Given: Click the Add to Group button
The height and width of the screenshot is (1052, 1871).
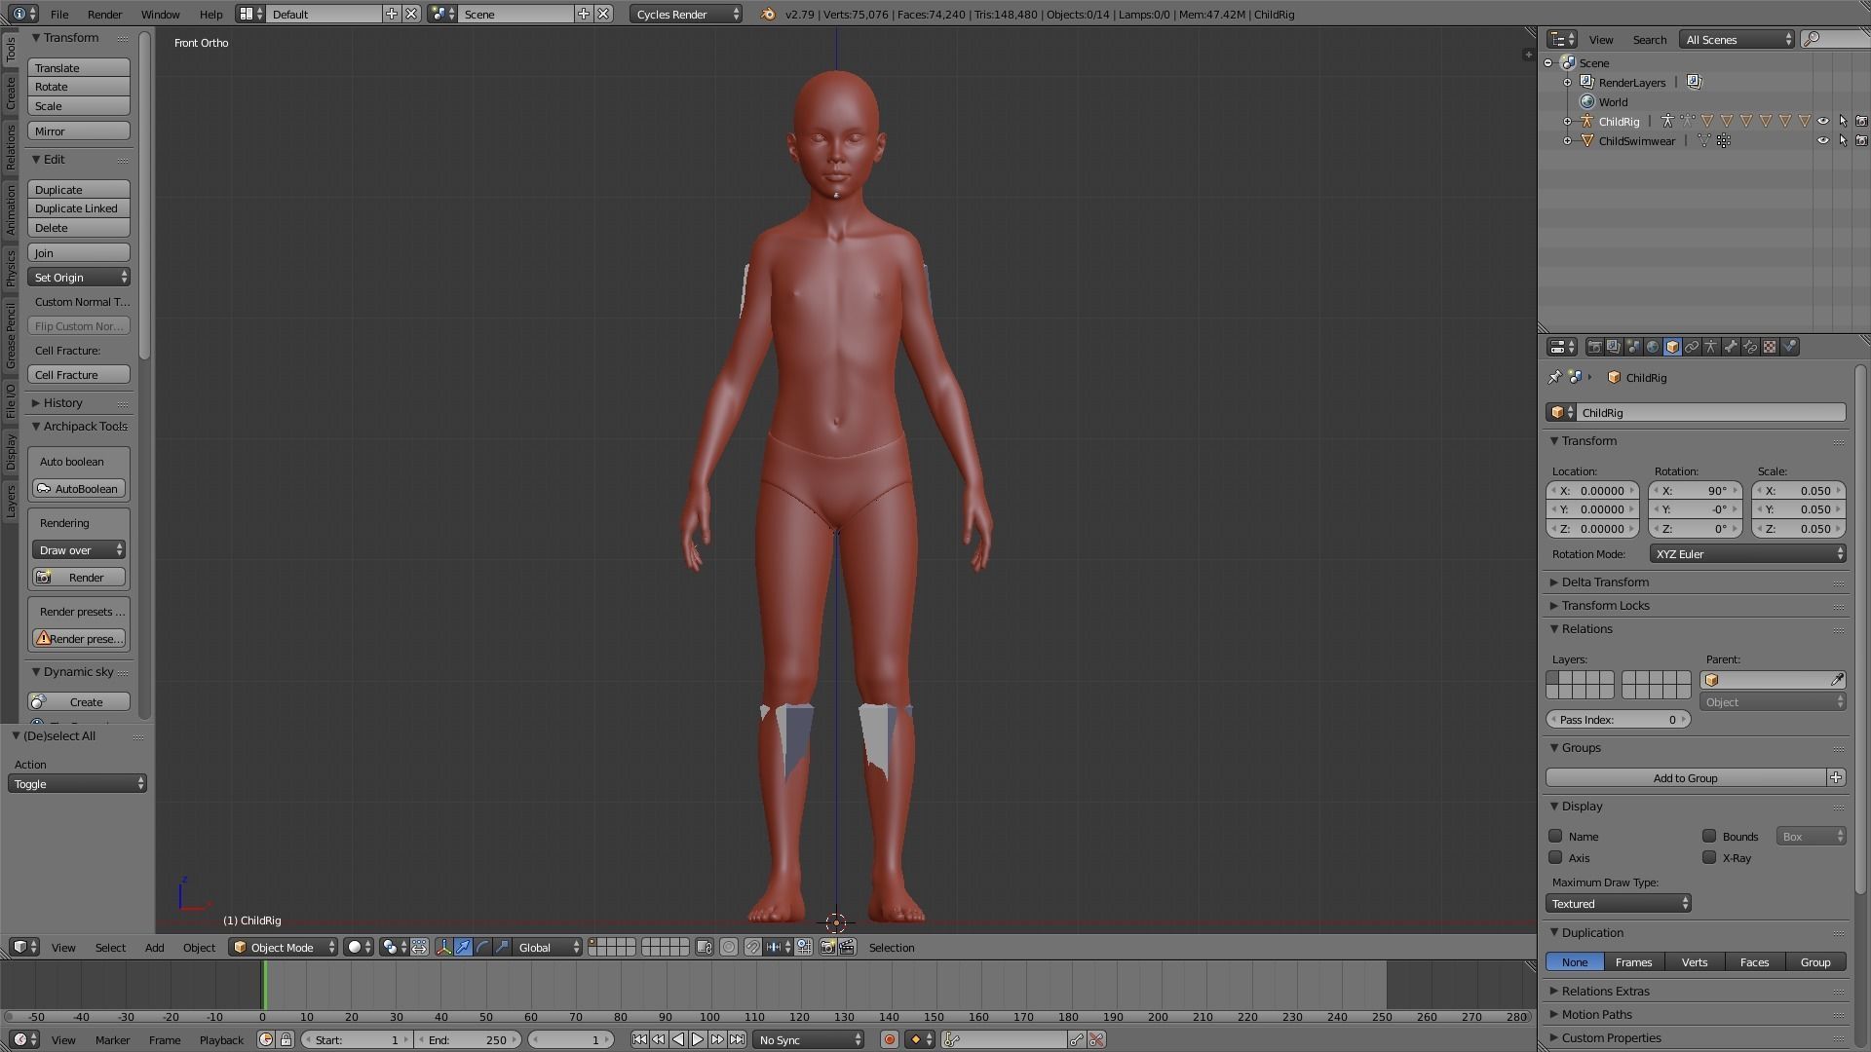Looking at the screenshot, I should point(1685,777).
